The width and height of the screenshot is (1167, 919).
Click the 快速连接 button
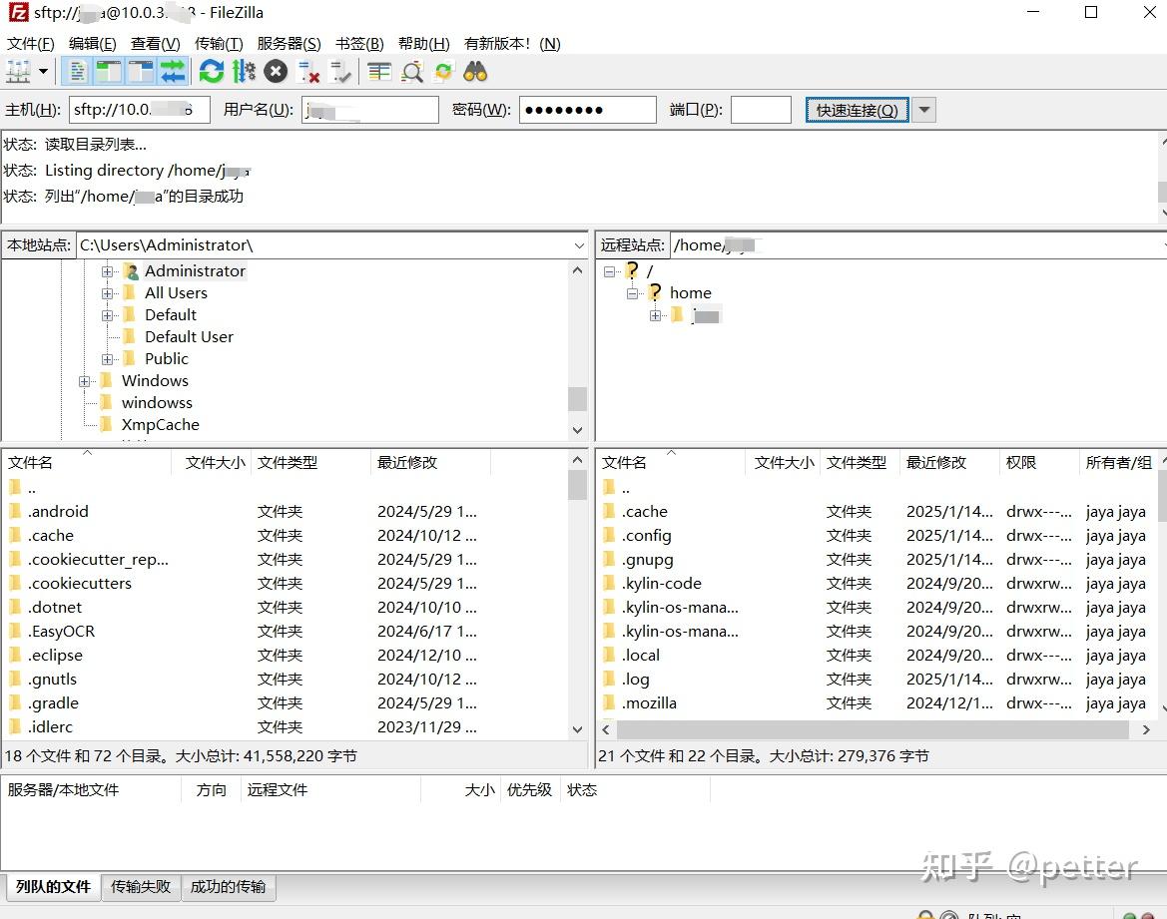coord(856,110)
